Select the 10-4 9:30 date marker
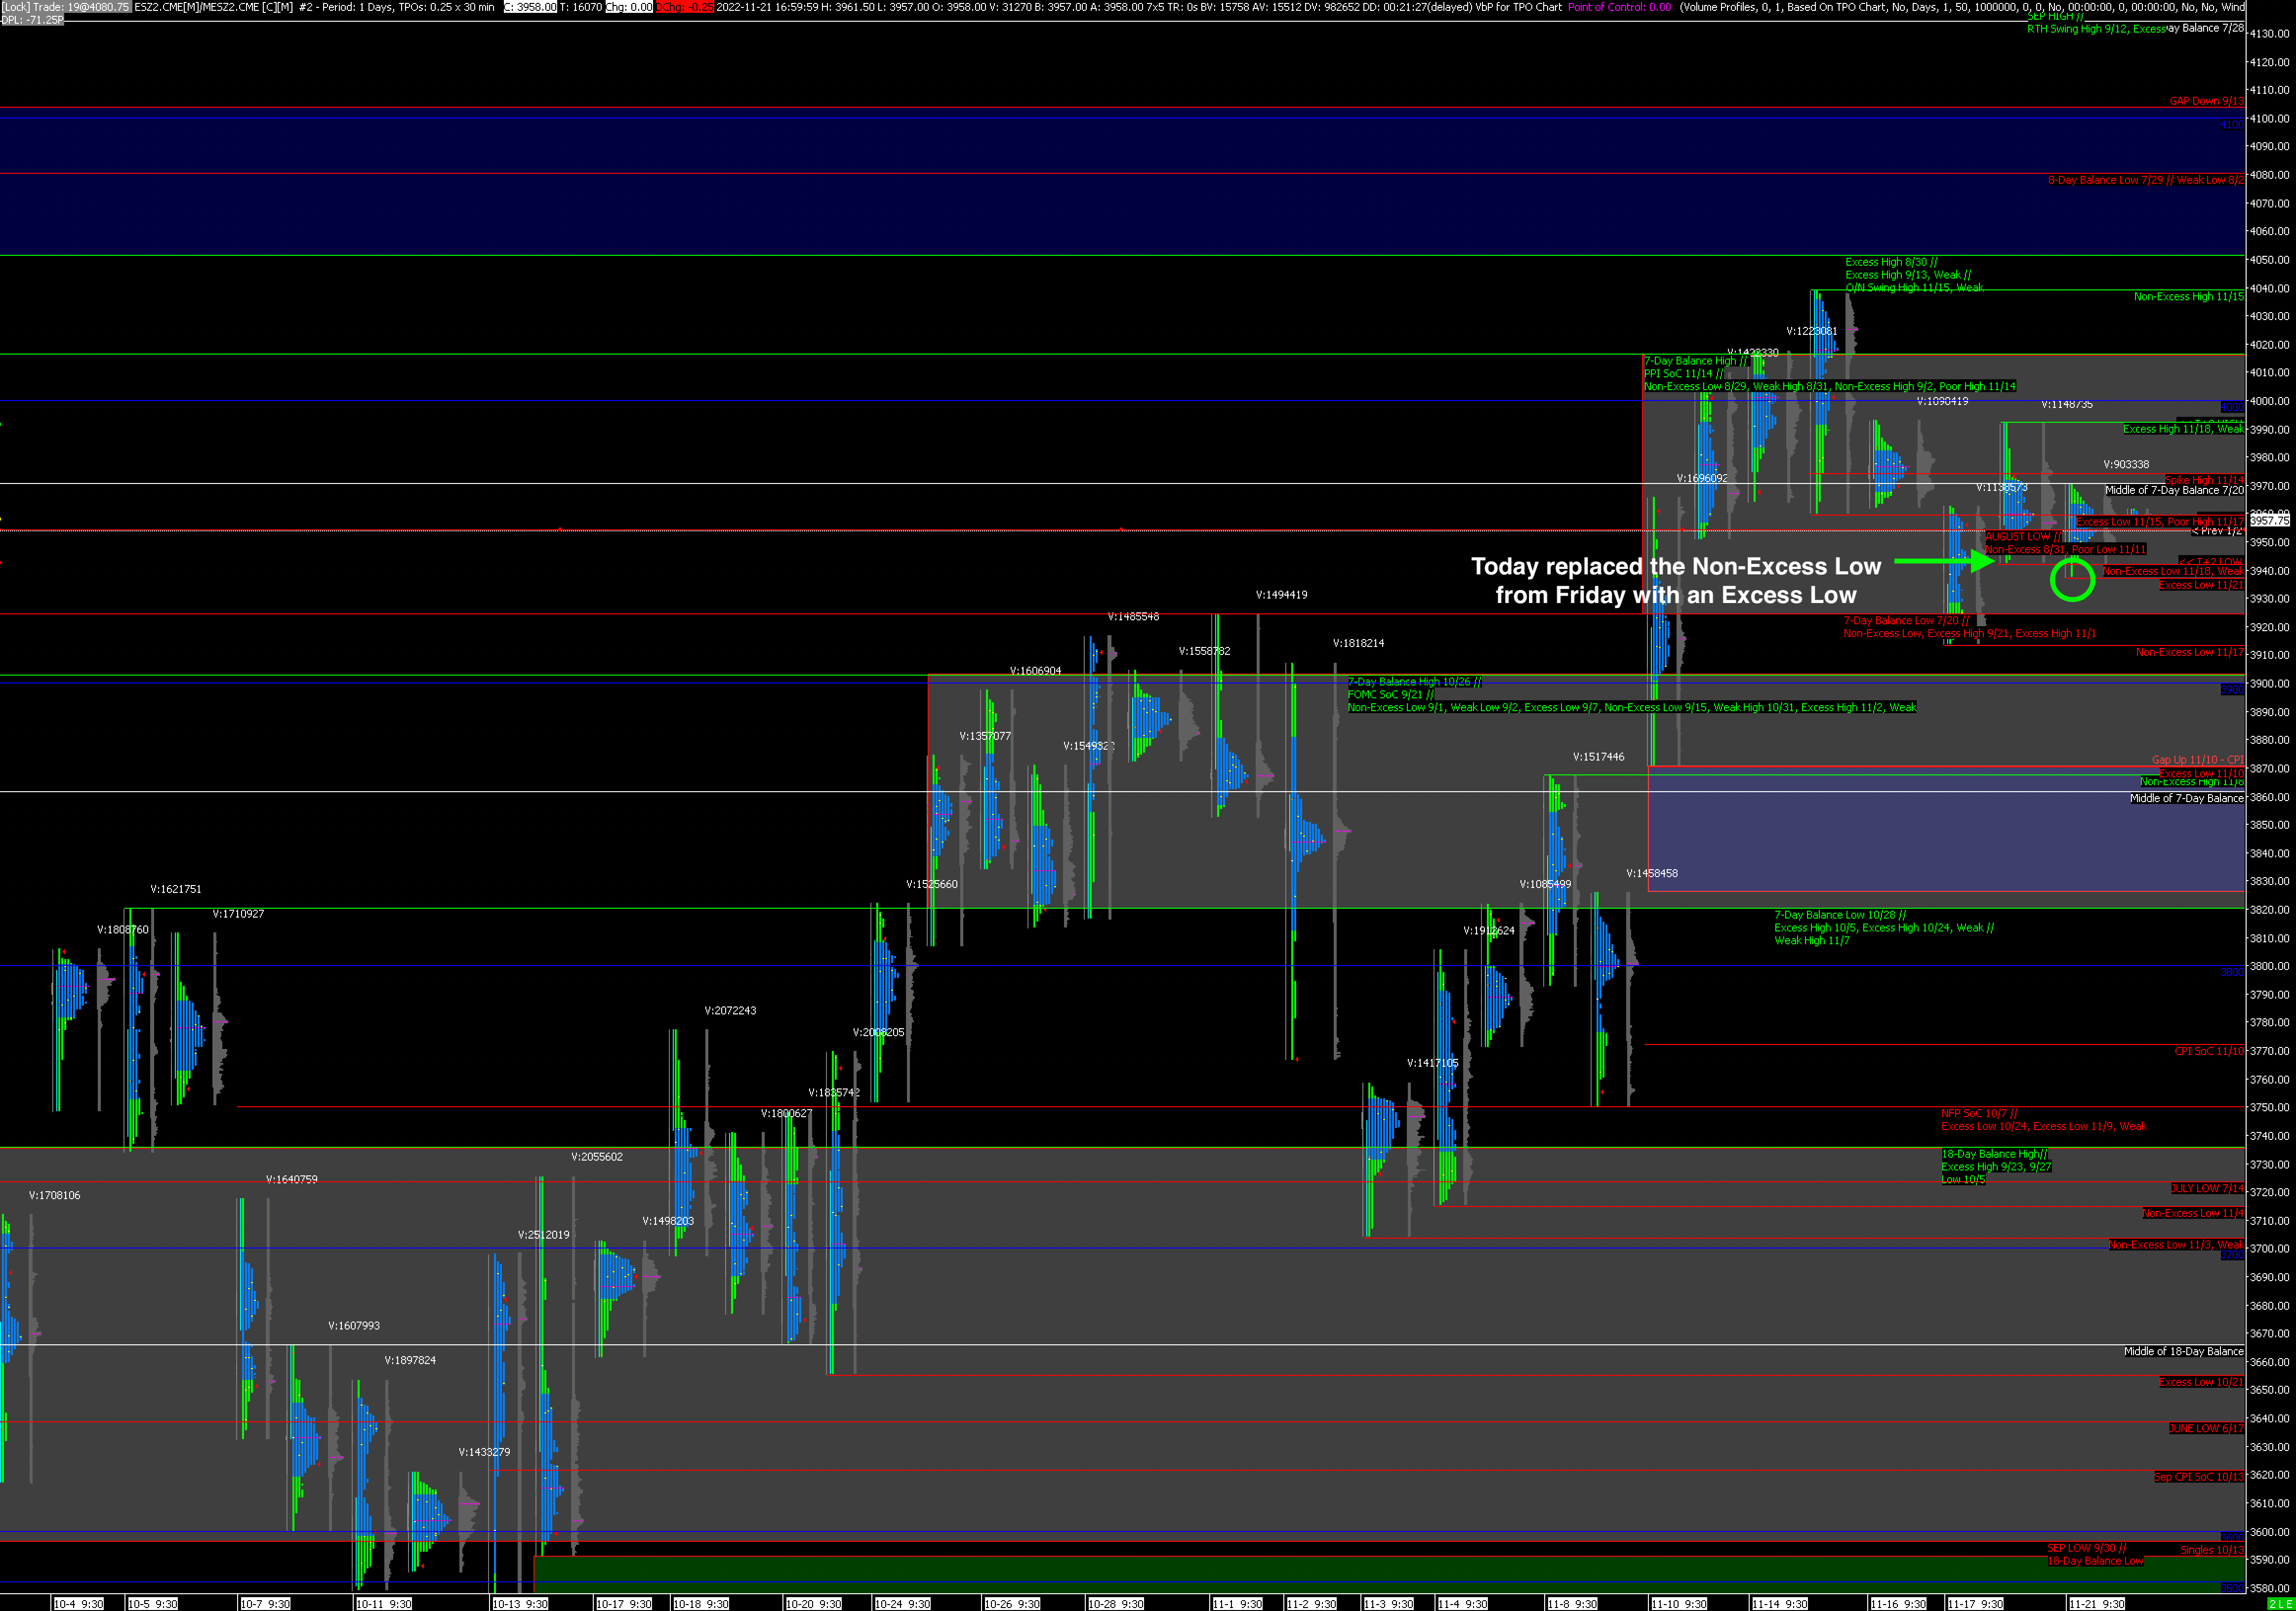Image resolution: width=2296 pixels, height=1611 pixels. coord(78,1604)
